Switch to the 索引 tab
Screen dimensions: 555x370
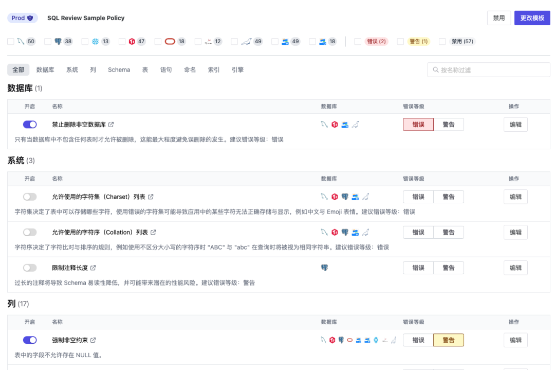pos(213,70)
